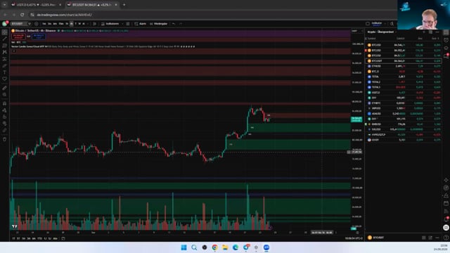Open the forecasting and measurement tools
This screenshot has height=253, width=450.
pyautogui.click(x=5, y=59)
